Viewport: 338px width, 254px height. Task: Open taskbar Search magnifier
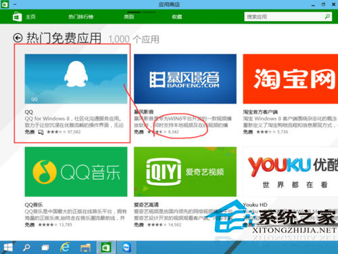(x=26, y=247)
